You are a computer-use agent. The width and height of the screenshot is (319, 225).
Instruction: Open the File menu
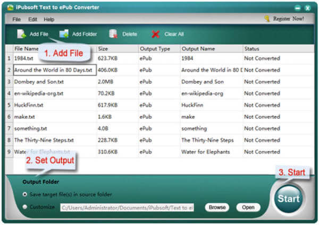(x=16, y=19)
